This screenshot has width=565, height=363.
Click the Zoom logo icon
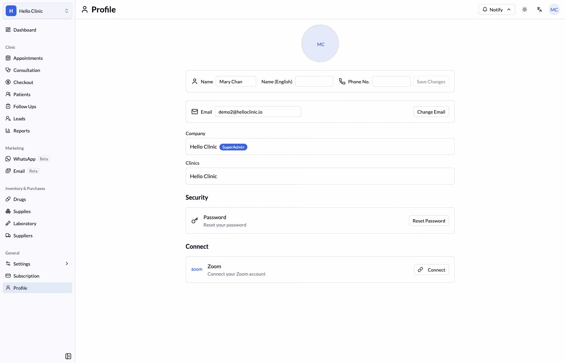197,270
